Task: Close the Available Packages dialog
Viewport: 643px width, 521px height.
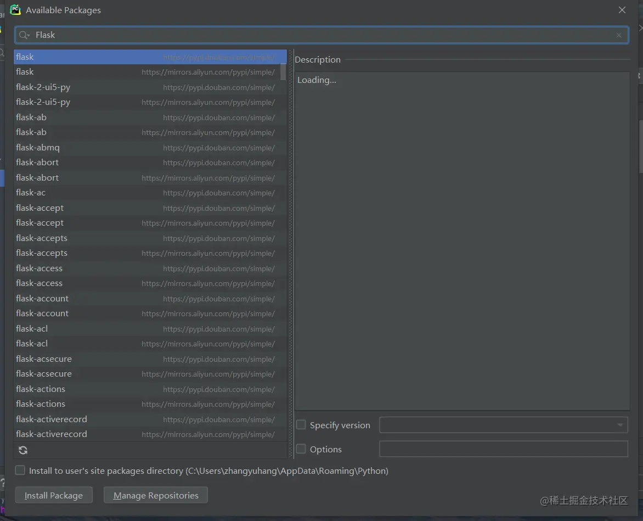Action: pos(622,10)
